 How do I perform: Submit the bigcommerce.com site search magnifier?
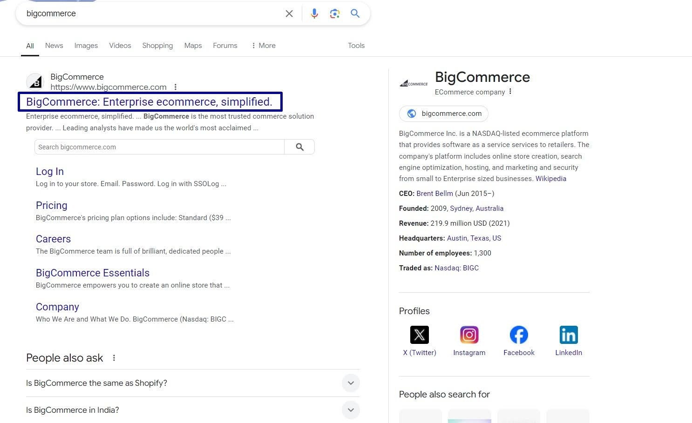pos(299,147)
